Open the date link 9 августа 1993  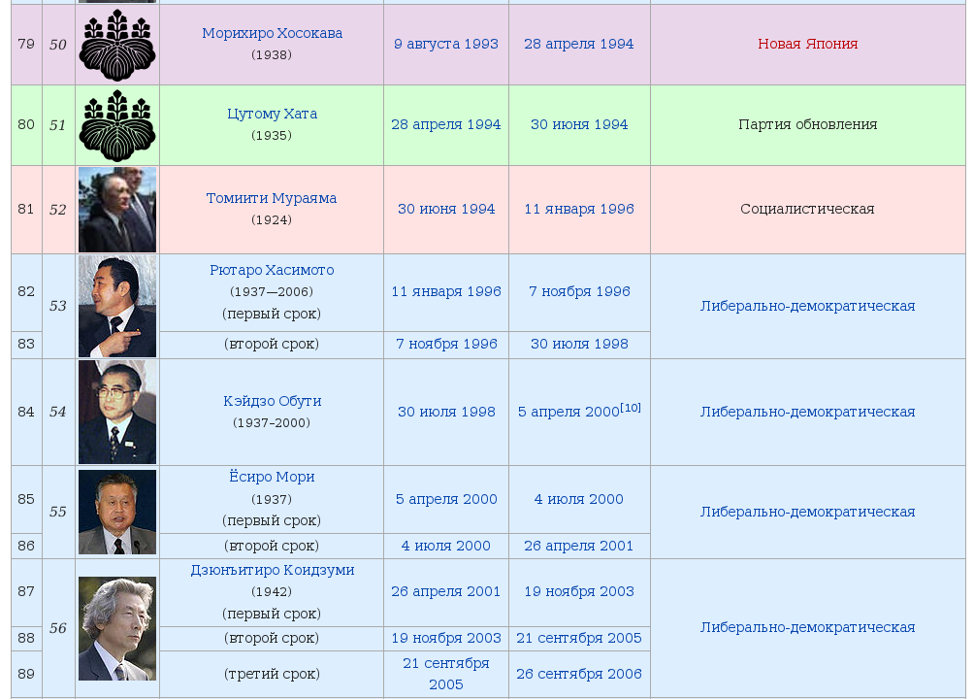coord(446,44)
